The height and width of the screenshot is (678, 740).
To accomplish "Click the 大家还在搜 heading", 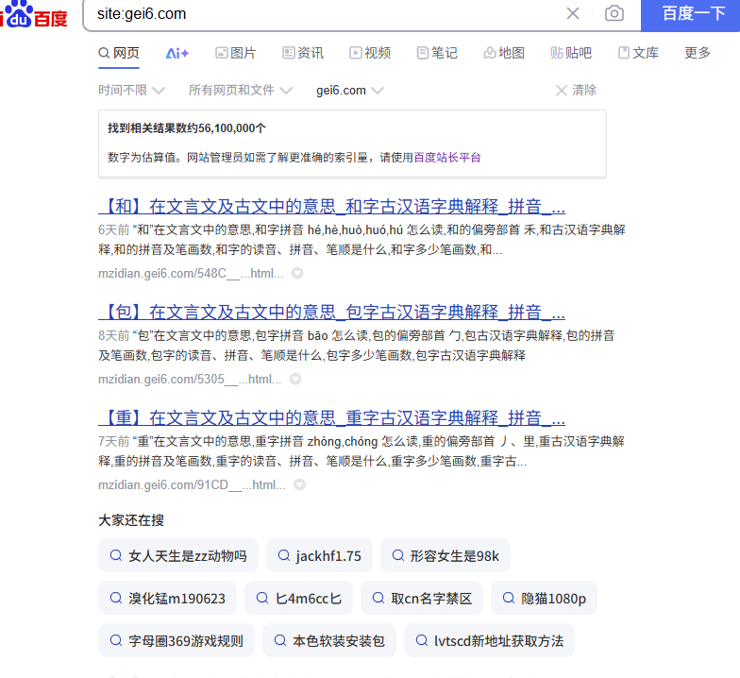I will pos(131,520).
